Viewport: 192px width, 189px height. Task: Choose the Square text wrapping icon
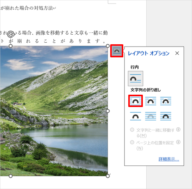(136, 101)
